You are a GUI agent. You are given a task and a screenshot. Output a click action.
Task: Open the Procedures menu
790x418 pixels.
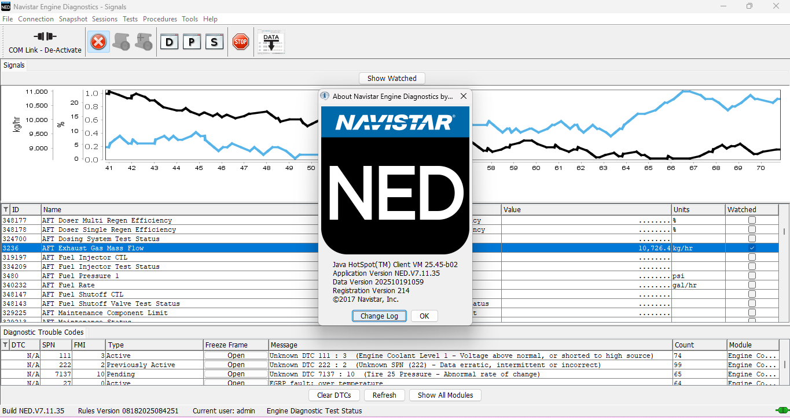tap(160, 19)
